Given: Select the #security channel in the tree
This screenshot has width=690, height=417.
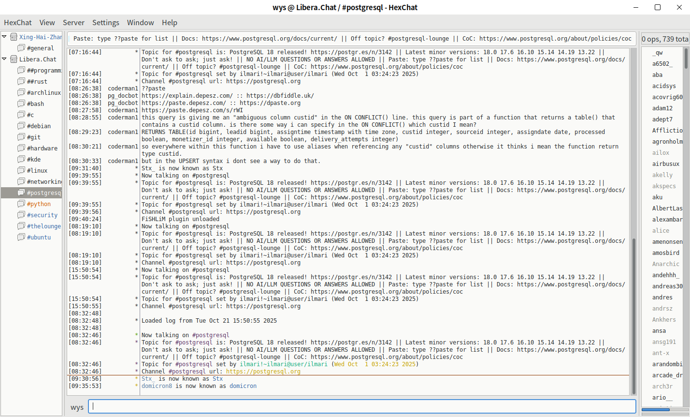Looking at the screenshot, I should point(42,215).
